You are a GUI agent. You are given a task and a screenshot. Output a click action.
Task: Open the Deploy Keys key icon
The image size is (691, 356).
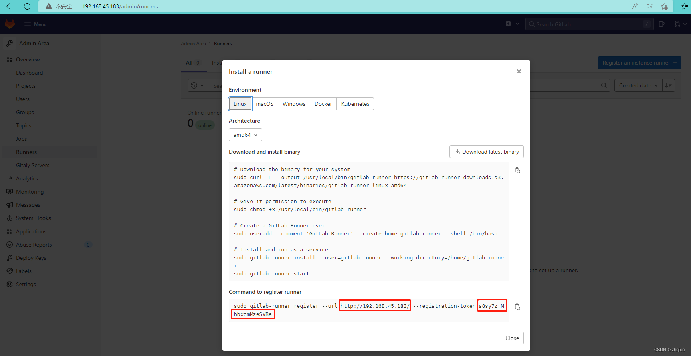click(x=10, y=258)
